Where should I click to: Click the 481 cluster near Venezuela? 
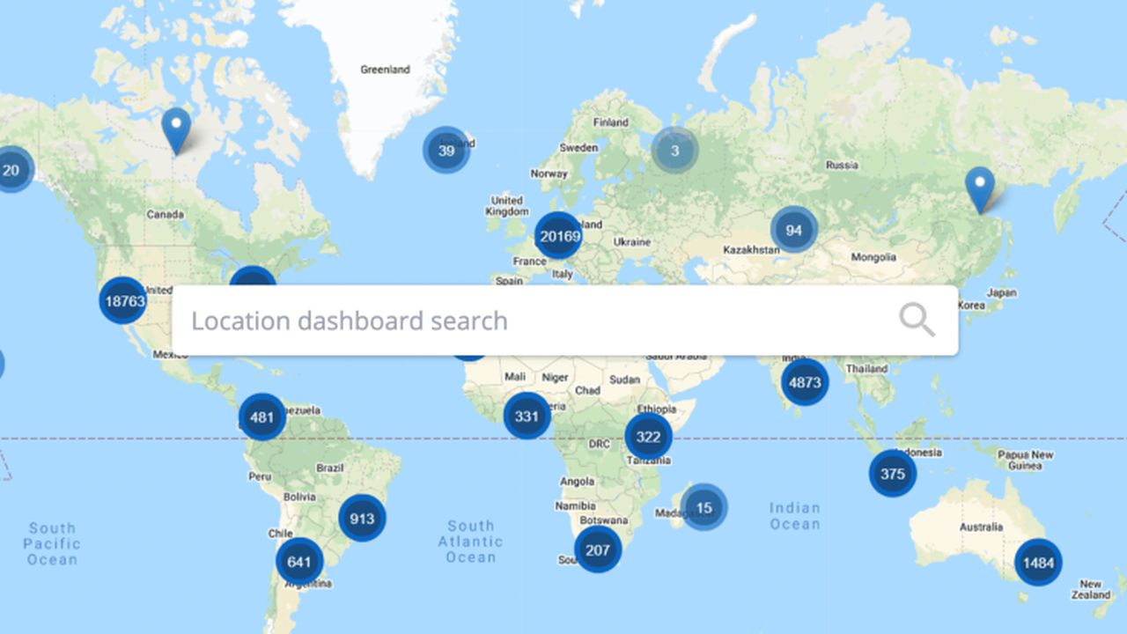[262, 417]
